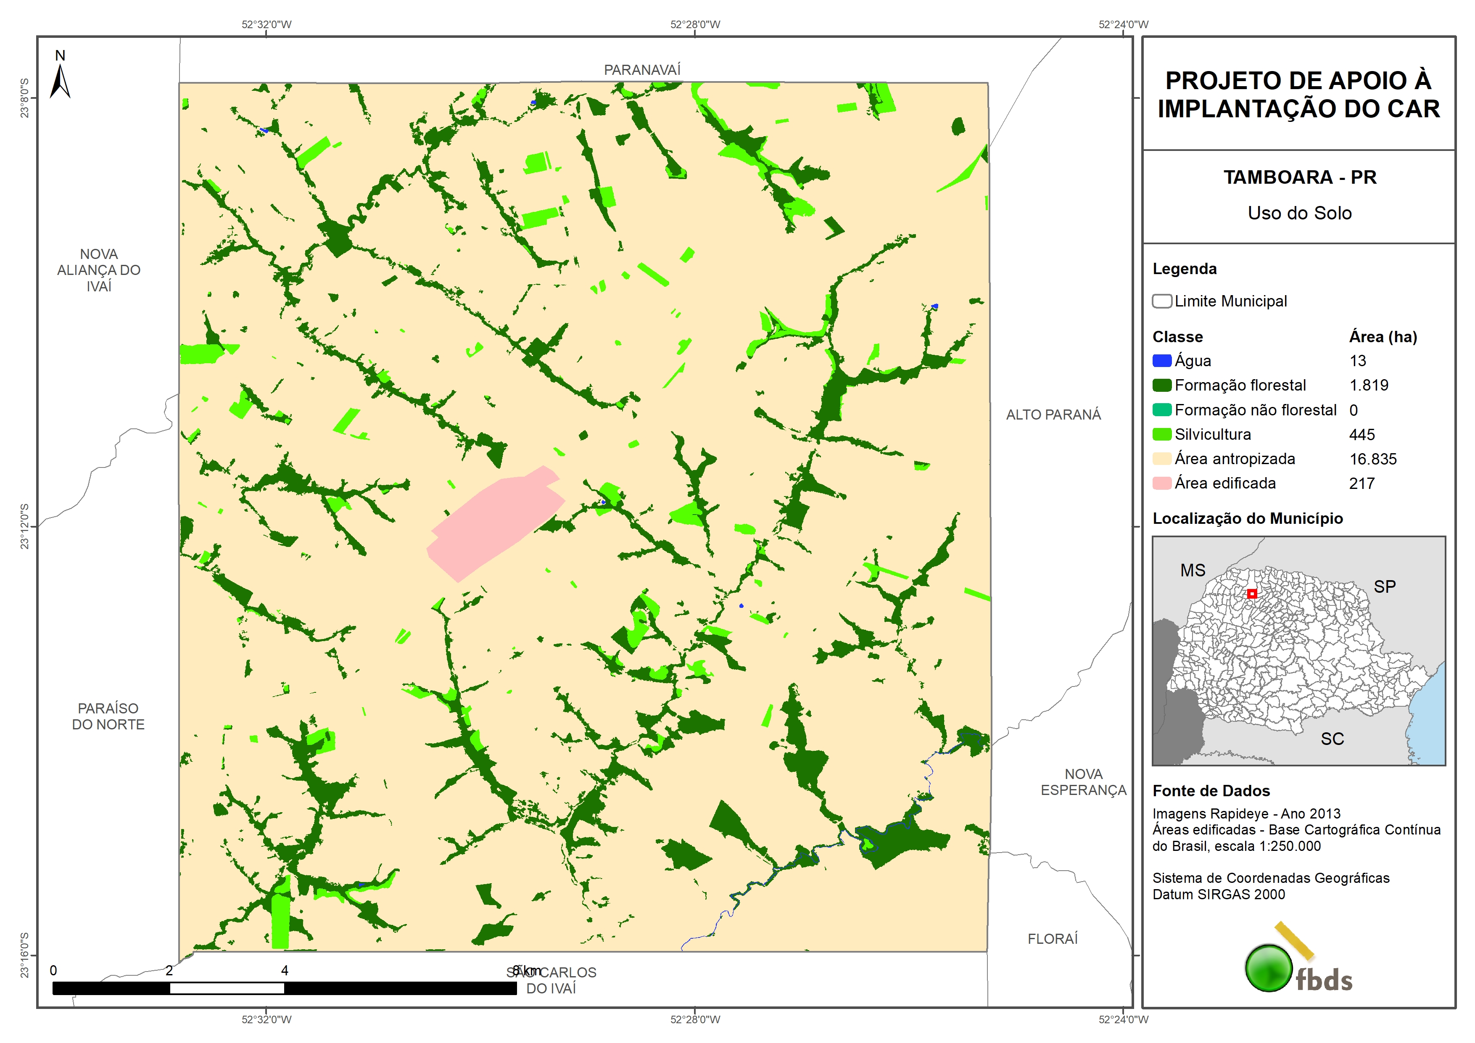
Task: Click the PARAÍSO DO NORTE label
Action: (x=108, y=716)
